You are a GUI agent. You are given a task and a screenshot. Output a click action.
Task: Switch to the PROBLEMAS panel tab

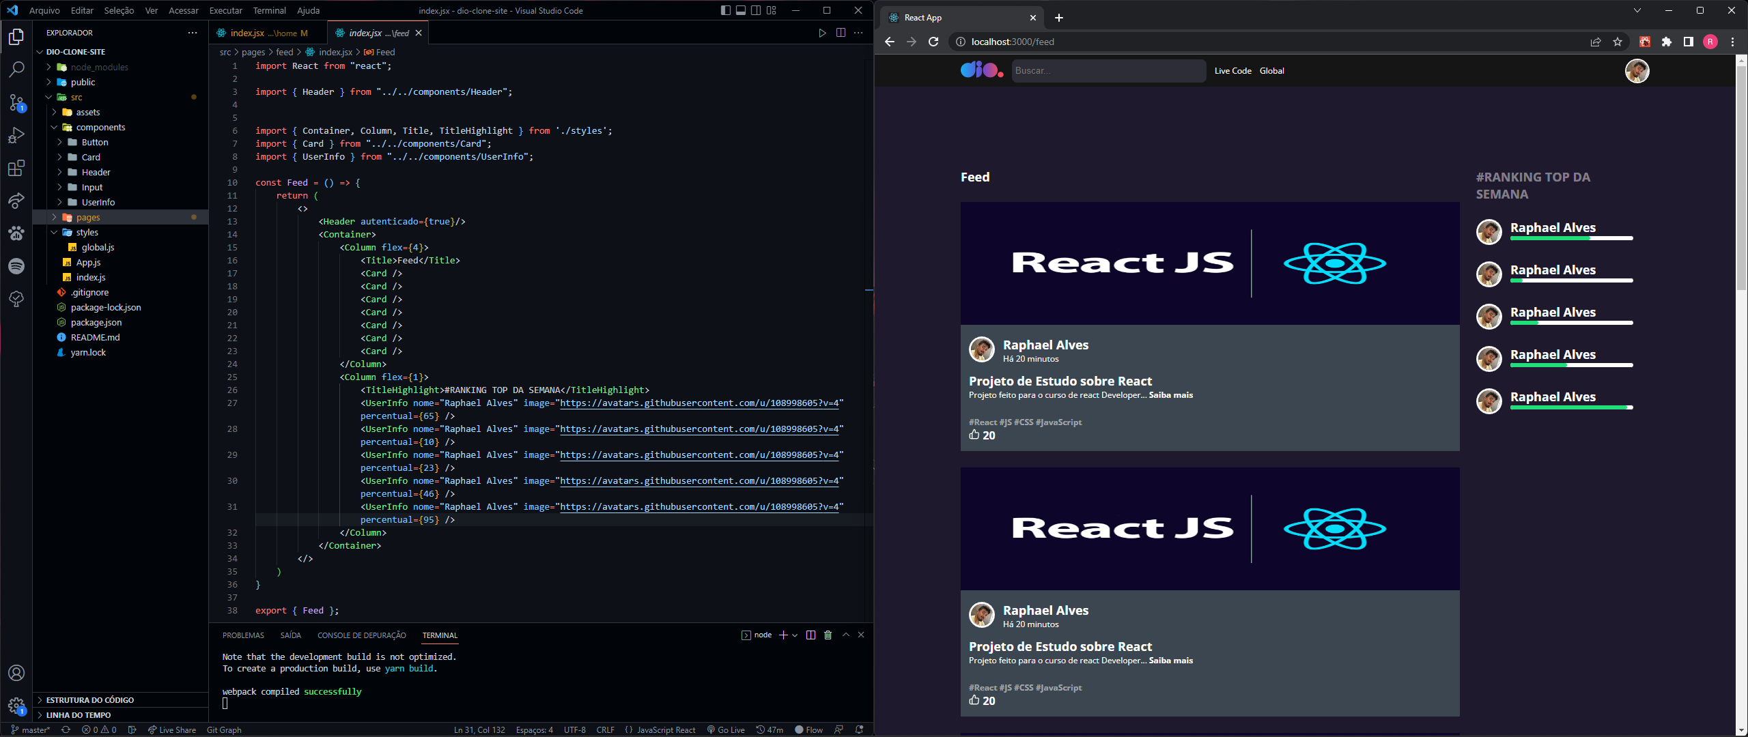click(243, 635)
